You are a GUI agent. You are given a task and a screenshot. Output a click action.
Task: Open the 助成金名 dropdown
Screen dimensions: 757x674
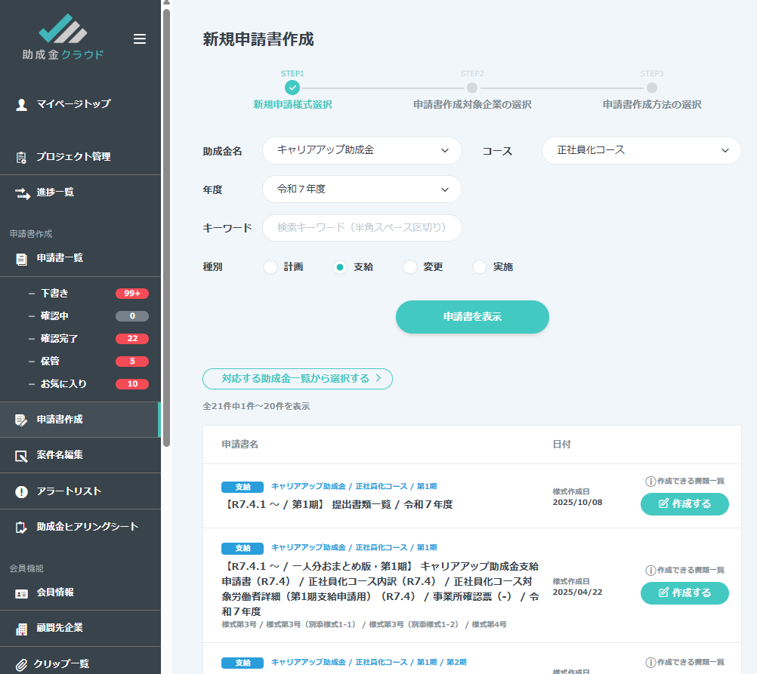point(362,150)
